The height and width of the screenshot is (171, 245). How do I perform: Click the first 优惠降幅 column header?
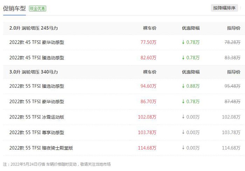[x=191, y=28]
